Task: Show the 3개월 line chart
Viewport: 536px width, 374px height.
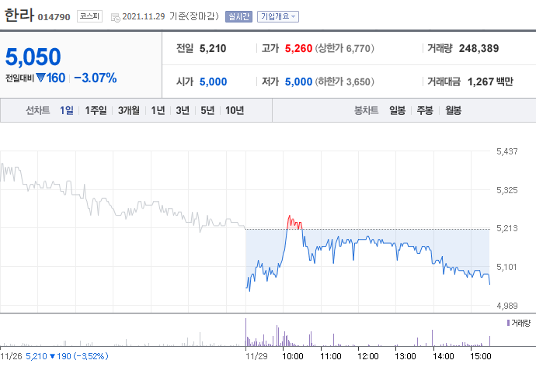Action: (x=129, y=110)
